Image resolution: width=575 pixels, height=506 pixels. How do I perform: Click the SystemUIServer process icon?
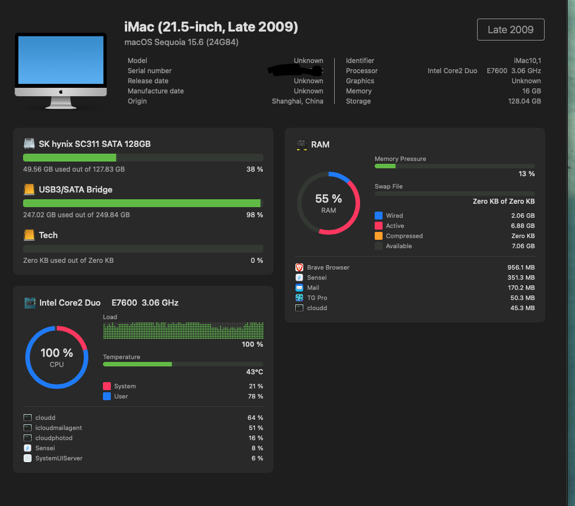[28, 458]
